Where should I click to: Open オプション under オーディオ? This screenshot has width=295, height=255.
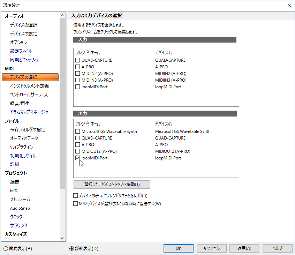18,42
